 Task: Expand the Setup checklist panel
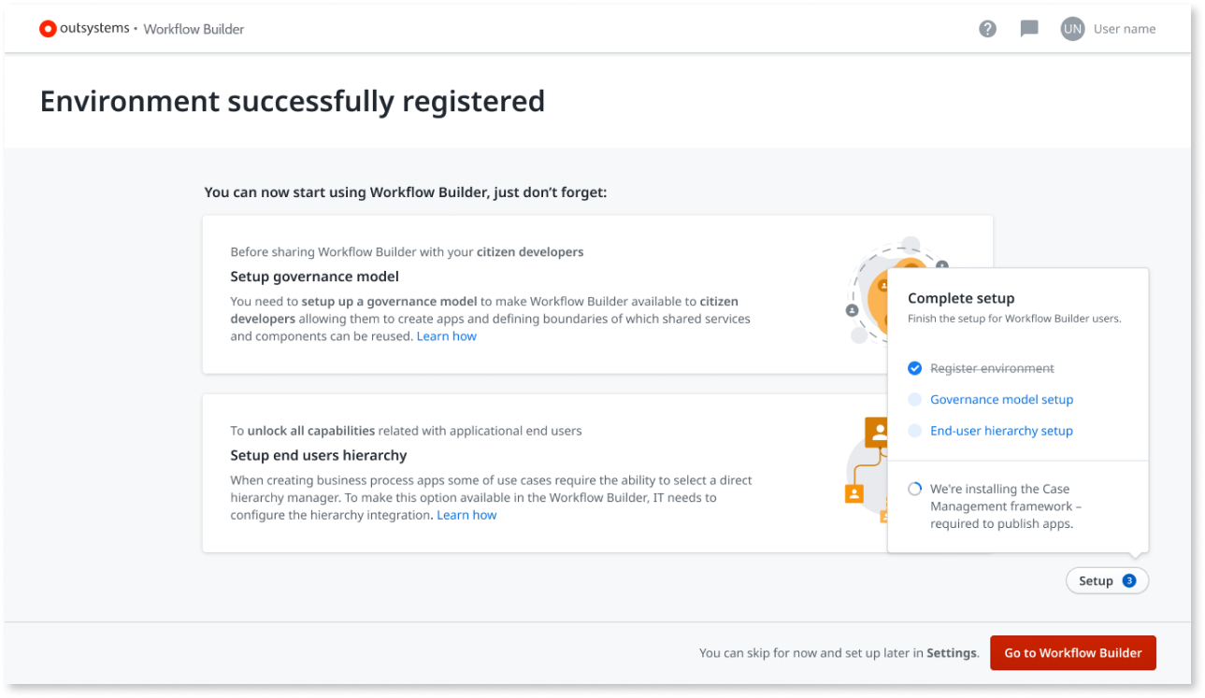coord(1107,580)
